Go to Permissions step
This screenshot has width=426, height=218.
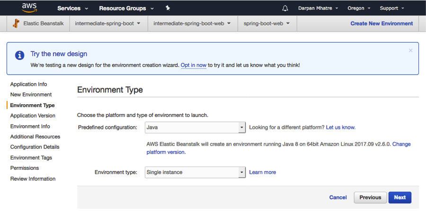pos(25,168)
